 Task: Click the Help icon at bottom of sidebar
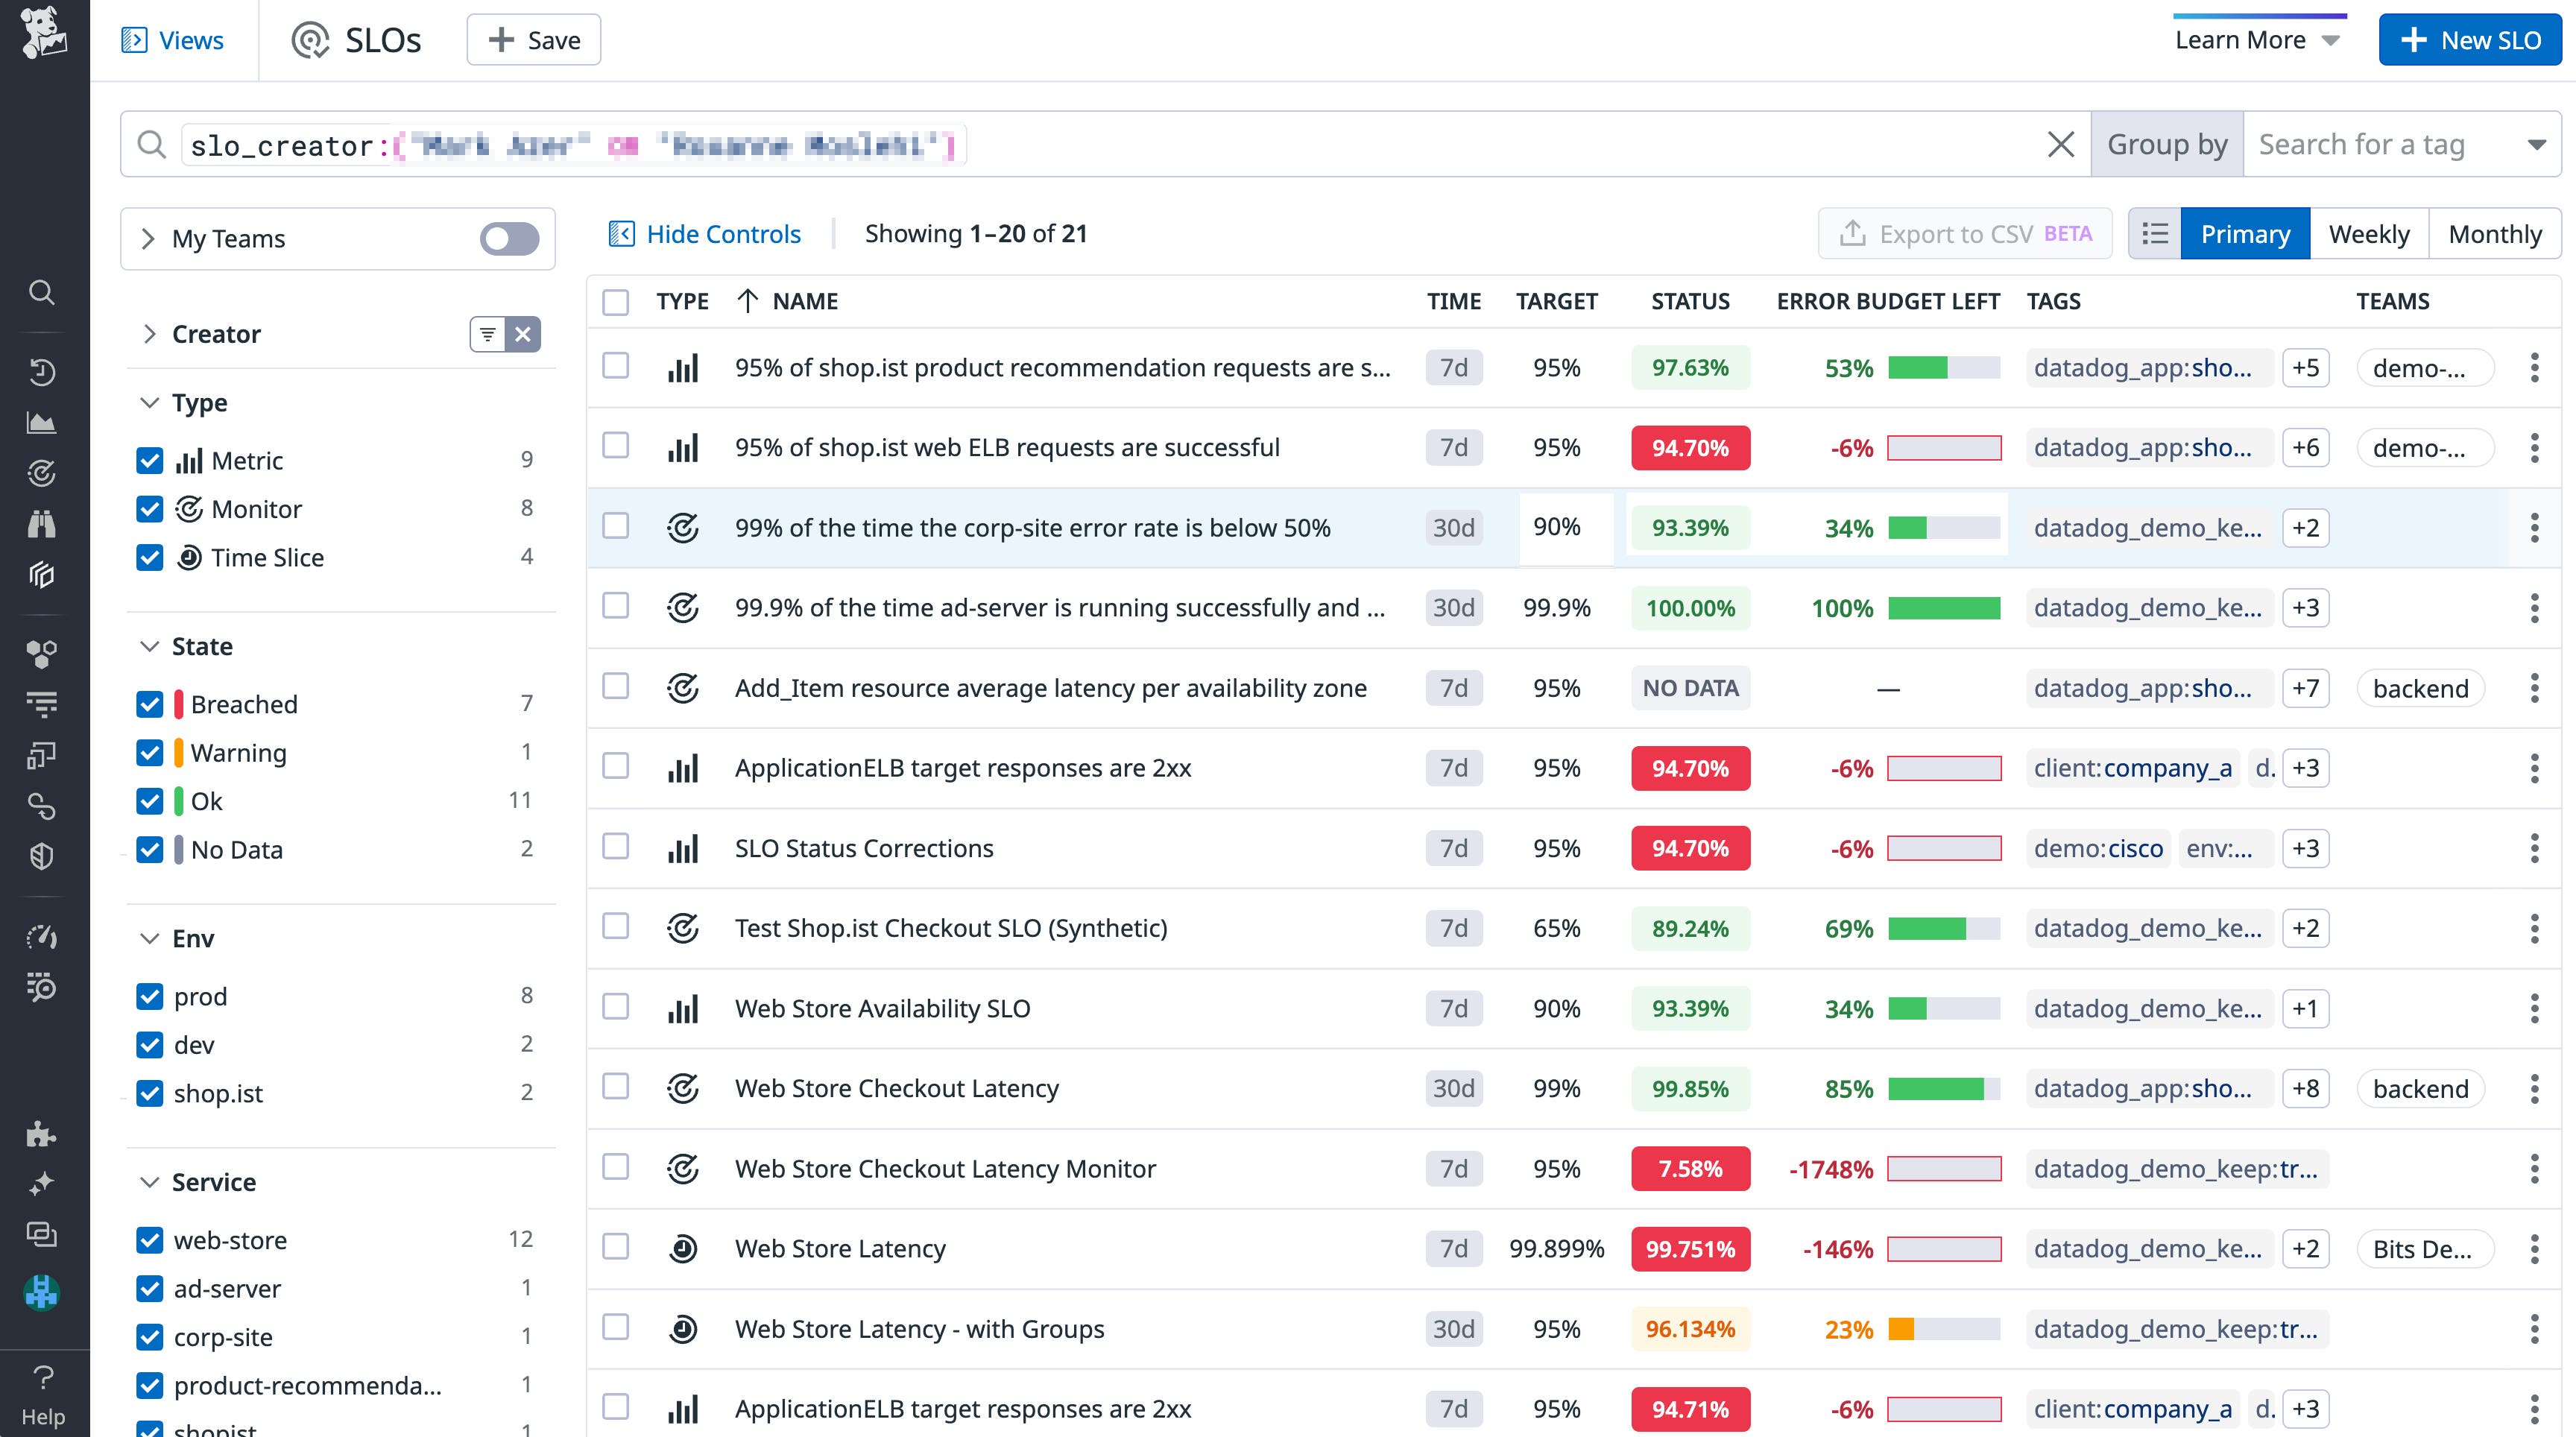click(43, 1377)
